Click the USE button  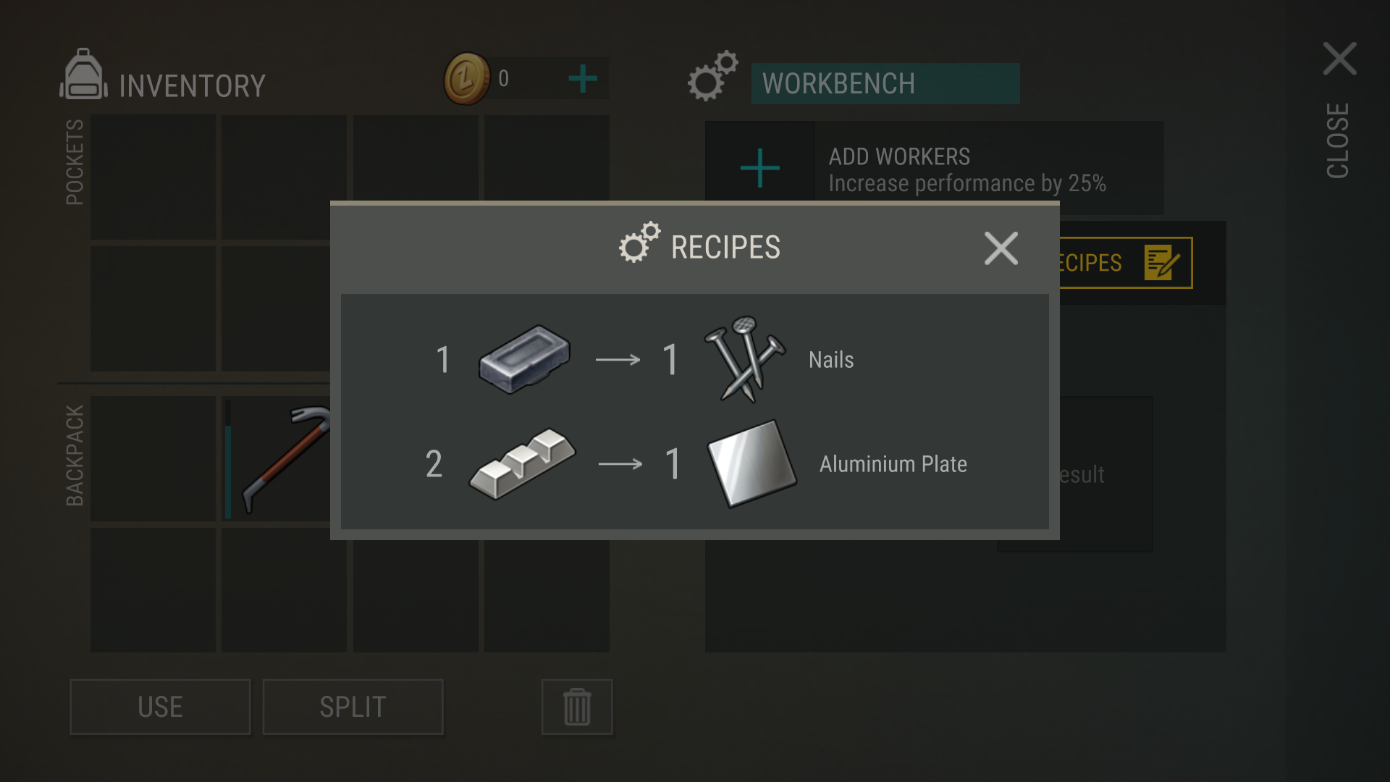[160, 707]
